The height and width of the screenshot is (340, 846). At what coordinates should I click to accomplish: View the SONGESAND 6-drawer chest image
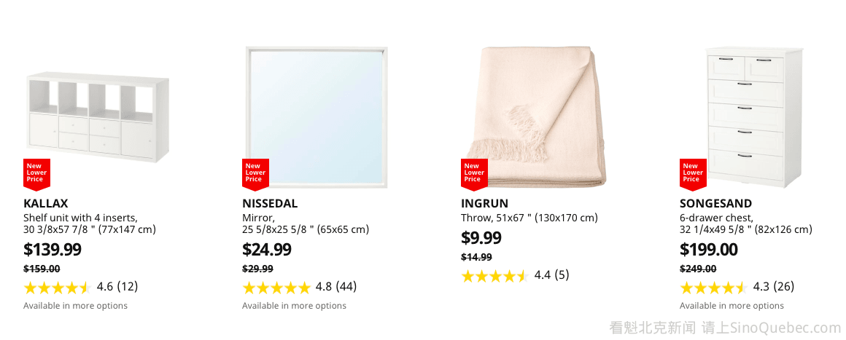[x=753, y=116]
